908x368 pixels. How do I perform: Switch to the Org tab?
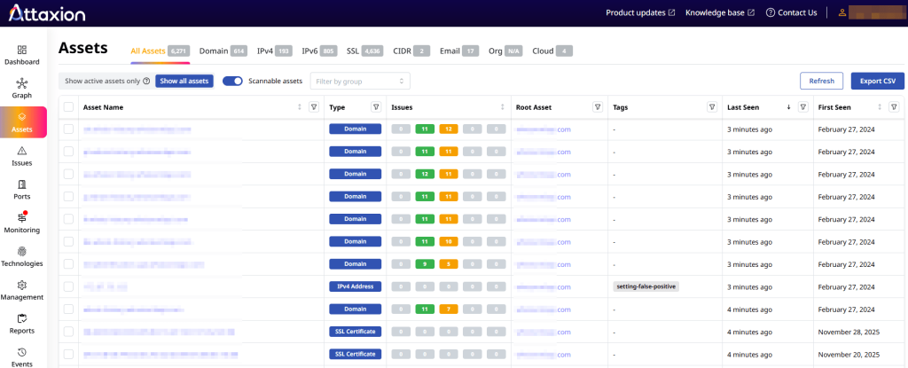tap(505, 51)
